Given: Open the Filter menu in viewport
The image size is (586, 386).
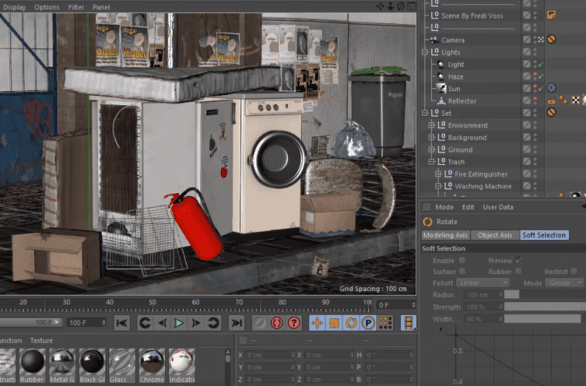Looking at the screenshot, I should tap(76, 7).
